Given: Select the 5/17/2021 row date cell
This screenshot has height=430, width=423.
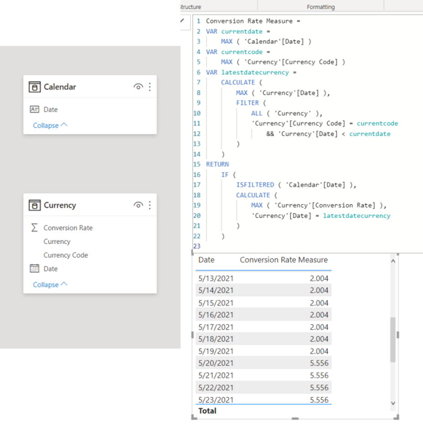Looking at the screenshot, I should pos(216,327).
